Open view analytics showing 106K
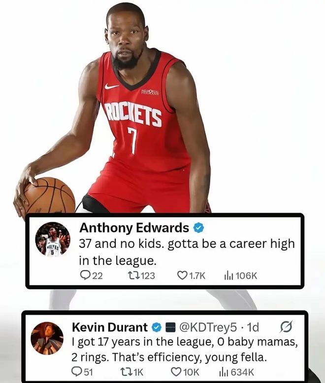 229,276
